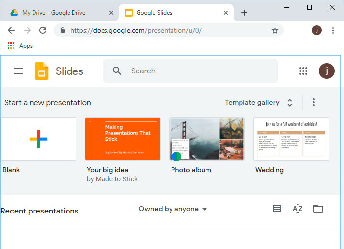This screenshot has width=344, height=249.
Task: Switch to list view icon
Action: click(277, 209)
